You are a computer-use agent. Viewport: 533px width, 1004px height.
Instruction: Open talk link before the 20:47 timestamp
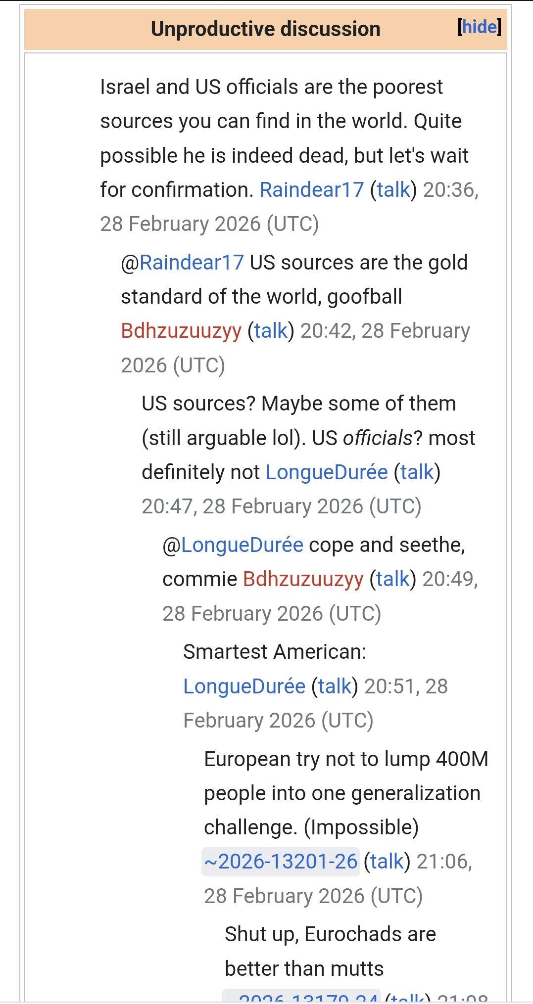pos(417,472)
